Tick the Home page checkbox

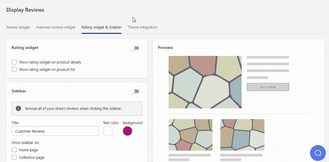pos(14,150)
